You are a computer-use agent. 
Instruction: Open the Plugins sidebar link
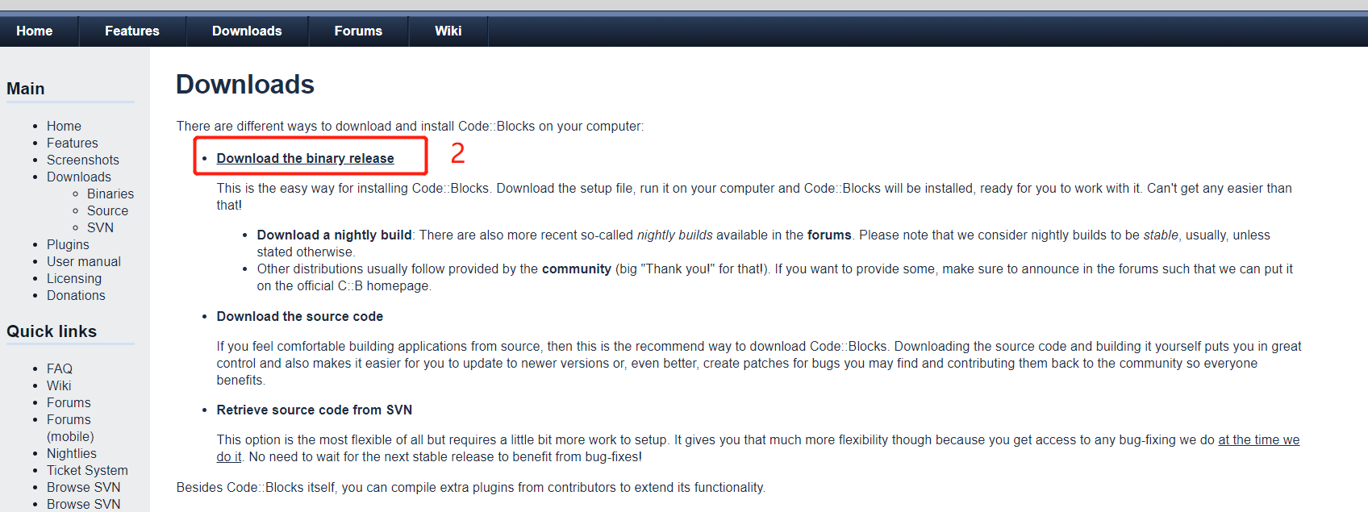pyautogui.click(x=68, y=244)
